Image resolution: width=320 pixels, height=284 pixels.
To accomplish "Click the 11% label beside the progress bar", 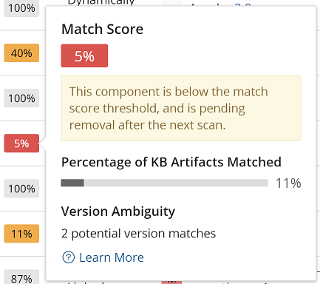I will point(288,183).
